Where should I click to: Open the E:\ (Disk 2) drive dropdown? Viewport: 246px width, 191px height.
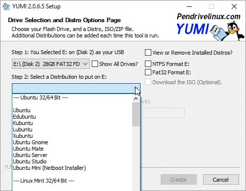tap(51, 64)
